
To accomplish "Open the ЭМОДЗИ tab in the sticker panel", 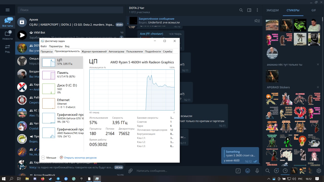I will coord(273,10).
